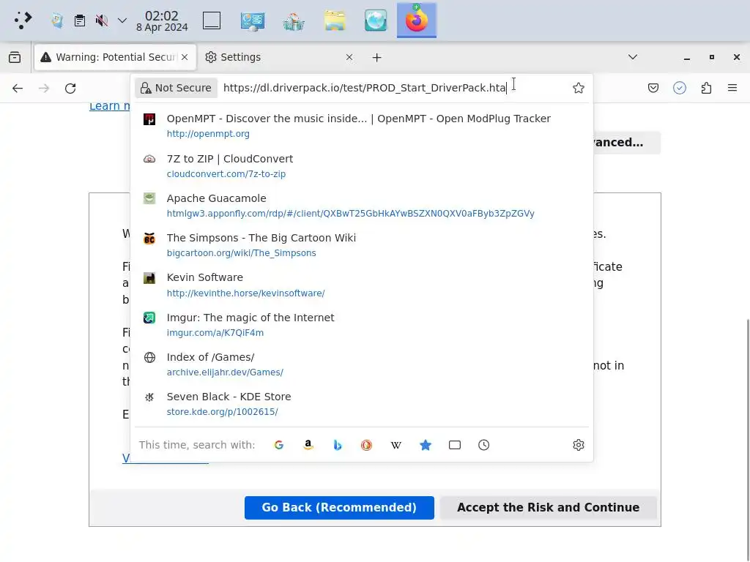The height and width of the screenshot is (562, 750).
Task: Choose the Seven Black KDE Store suggestion
Action: tap(362, 404)
